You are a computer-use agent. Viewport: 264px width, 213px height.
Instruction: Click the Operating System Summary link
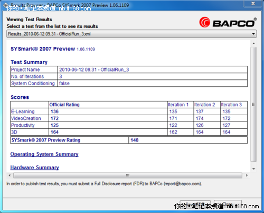click(x=44, y=154)
